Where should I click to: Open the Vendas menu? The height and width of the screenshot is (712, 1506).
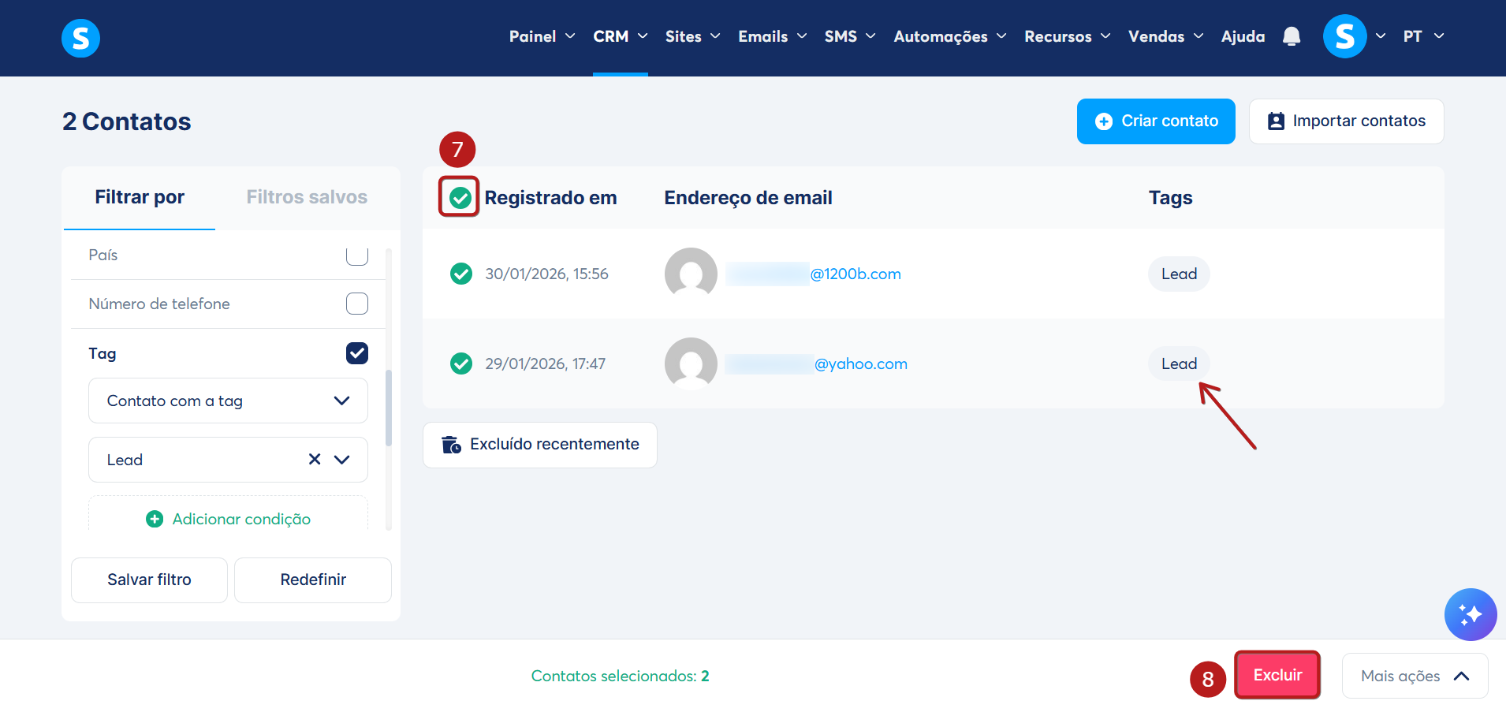coord(1165,36)
